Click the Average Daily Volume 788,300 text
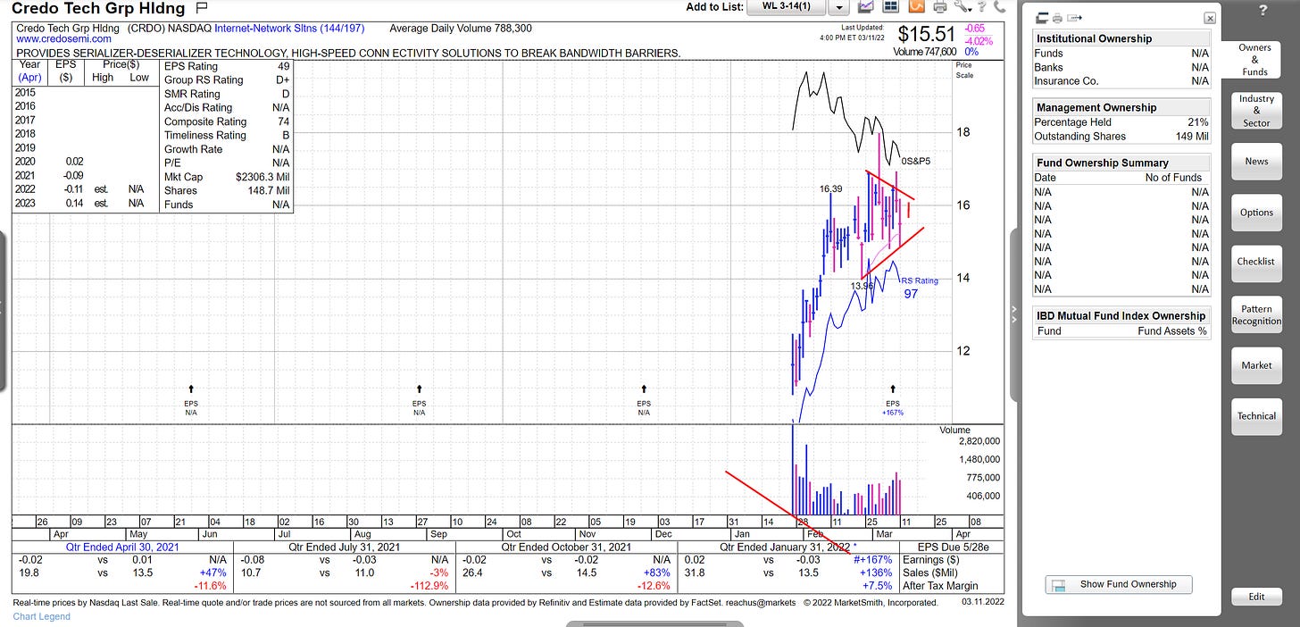 [x=461, y=29]
